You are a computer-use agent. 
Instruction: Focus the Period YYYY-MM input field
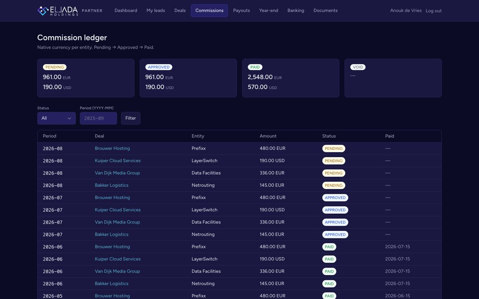pyautogui.click(x=98, y=118)
